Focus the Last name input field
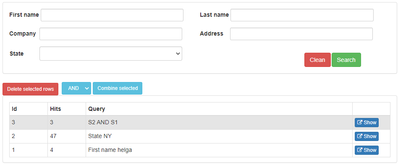398x164 pixels. [302, 15]
